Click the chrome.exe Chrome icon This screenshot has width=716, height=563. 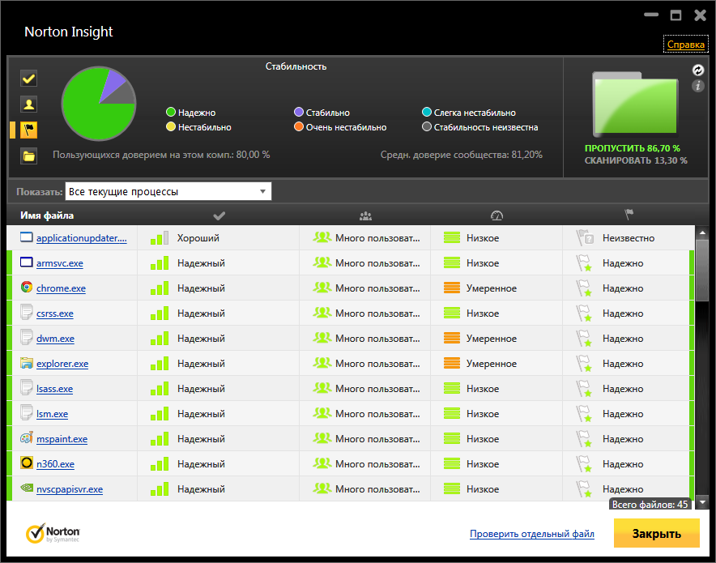(27, 288)
